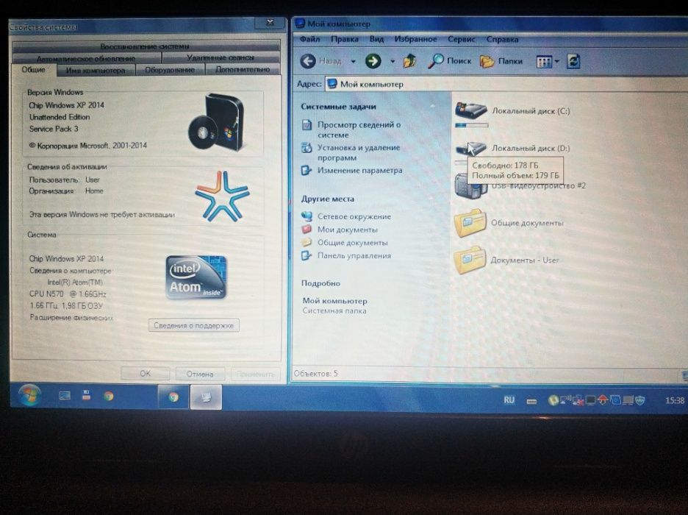Click Установка и удаление программ link
Screen dimensions: 688x515
click(359, 152)
